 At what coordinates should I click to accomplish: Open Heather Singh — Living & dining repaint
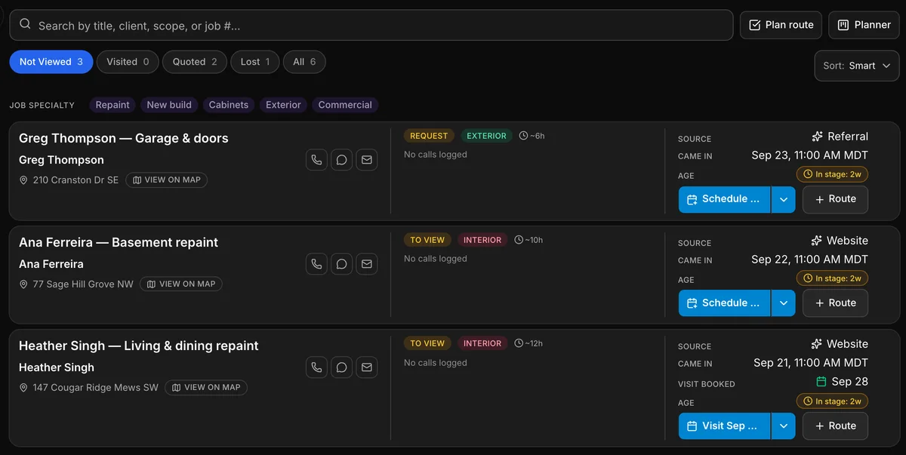coord(139,346)
